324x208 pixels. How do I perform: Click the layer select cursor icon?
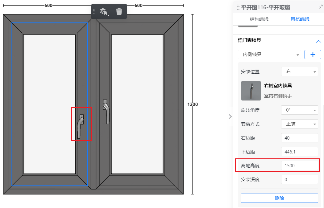pyautogui.click(x=104, y=12)
